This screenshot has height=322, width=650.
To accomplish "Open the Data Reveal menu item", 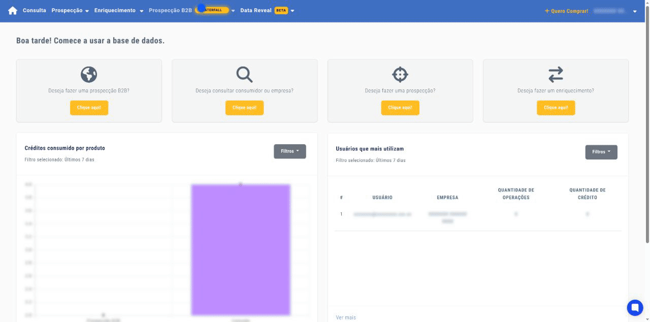I will 256,10.
